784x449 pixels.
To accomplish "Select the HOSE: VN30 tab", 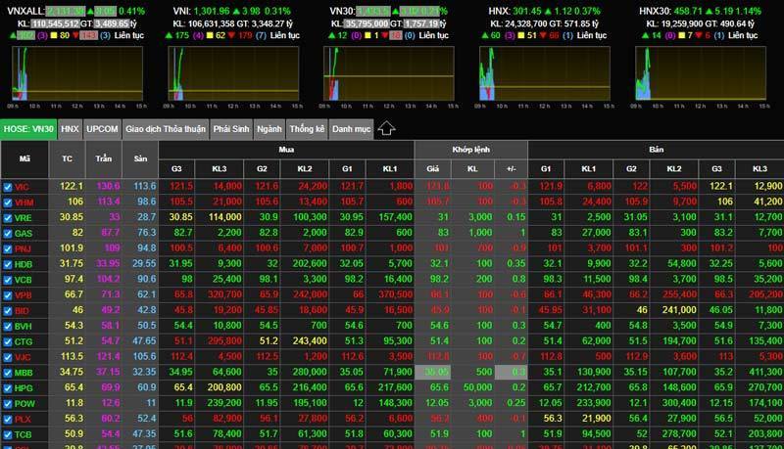I will click(28, 128).
